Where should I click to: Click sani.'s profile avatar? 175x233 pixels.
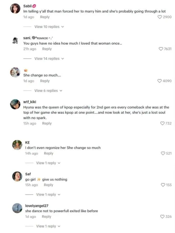point(15,40)
